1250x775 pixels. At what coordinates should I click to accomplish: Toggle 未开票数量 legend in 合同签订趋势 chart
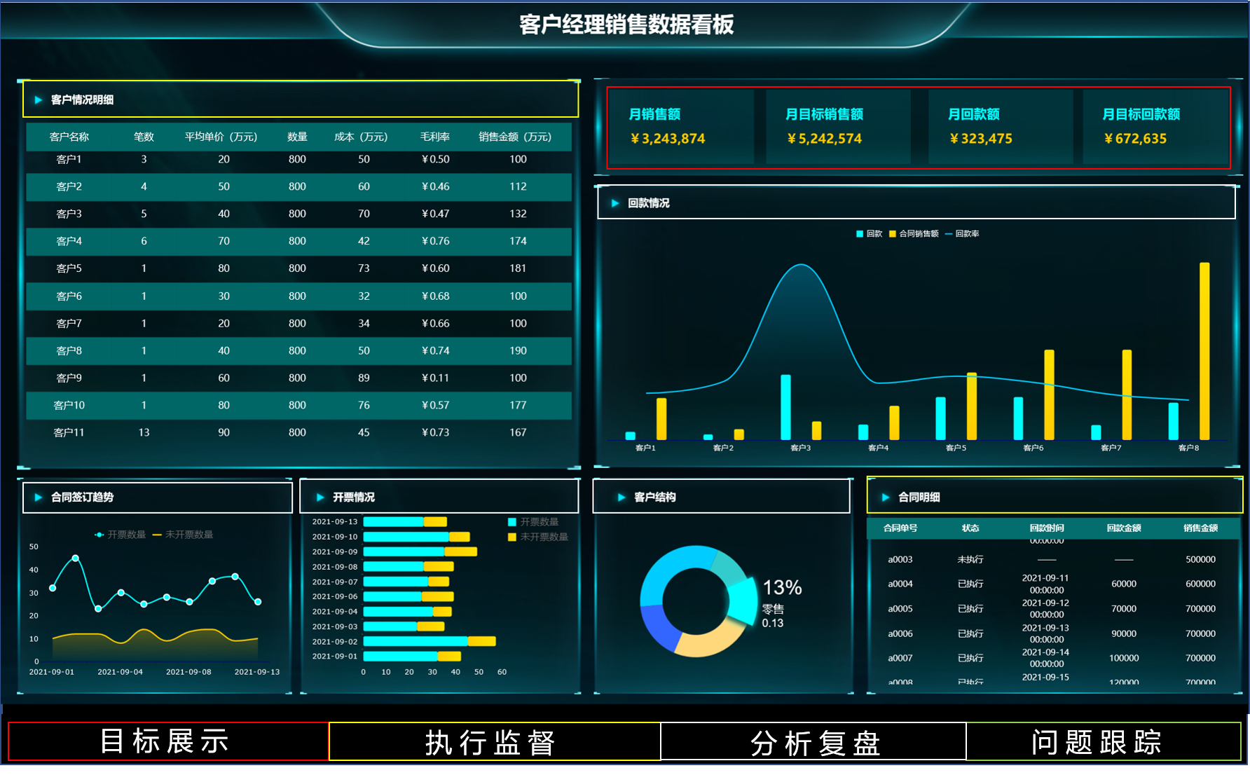coord(183,535)
